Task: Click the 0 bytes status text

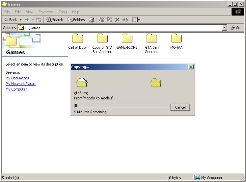Action: click(x=175, y=178)
